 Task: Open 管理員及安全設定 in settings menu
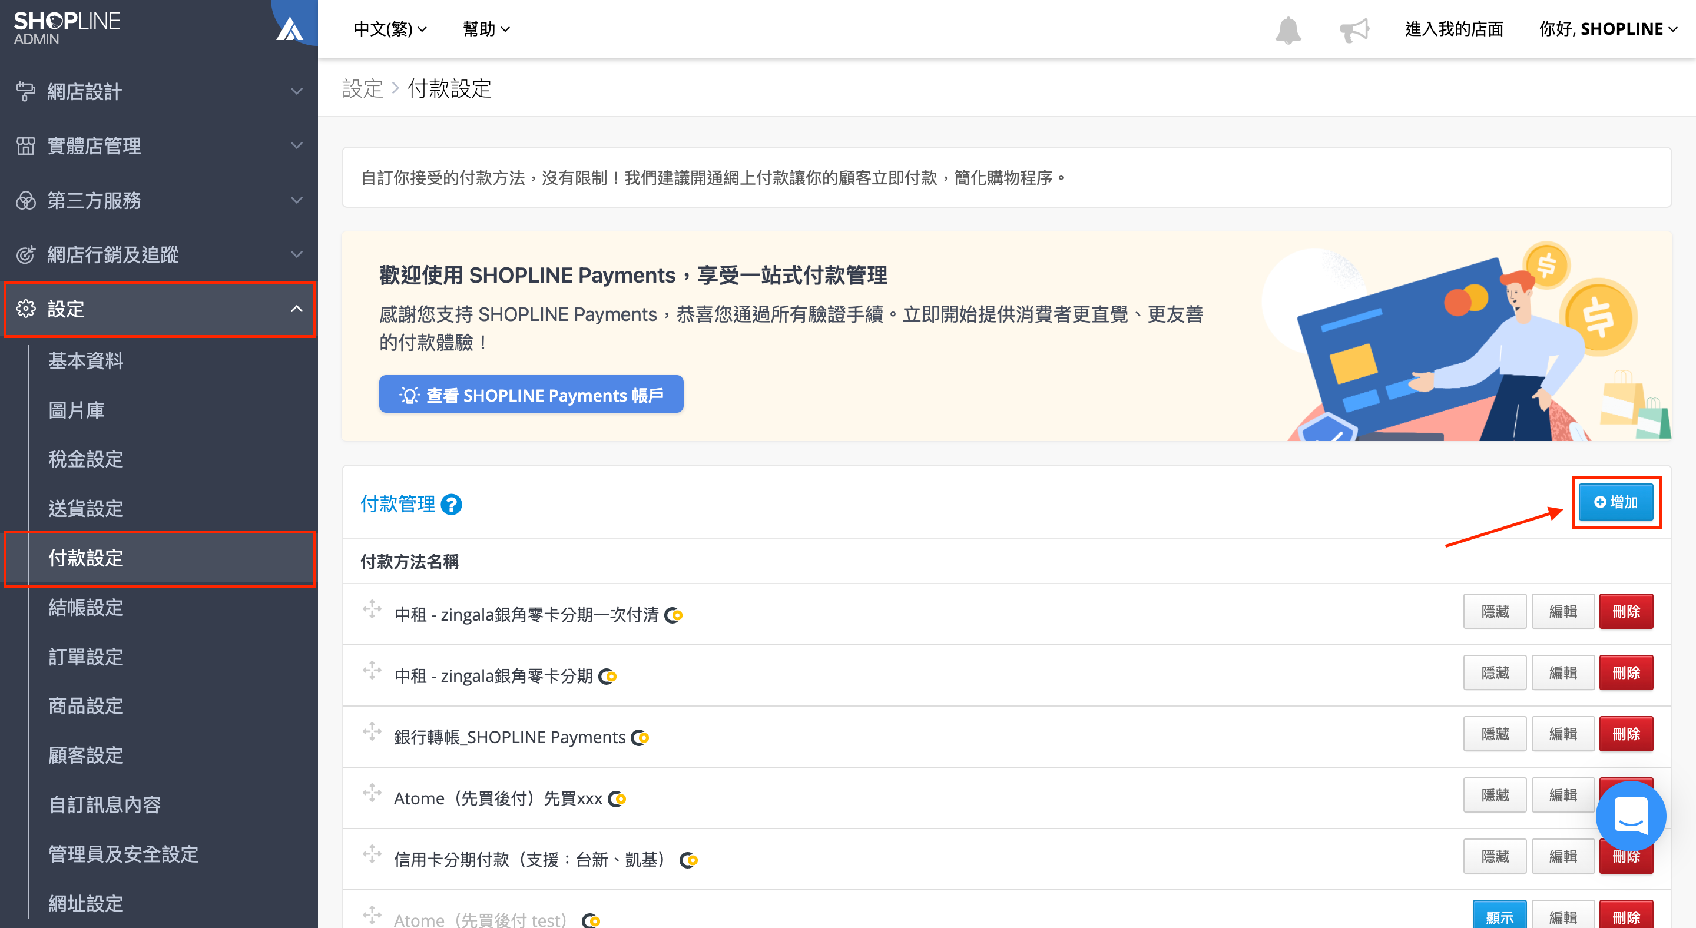124,854
